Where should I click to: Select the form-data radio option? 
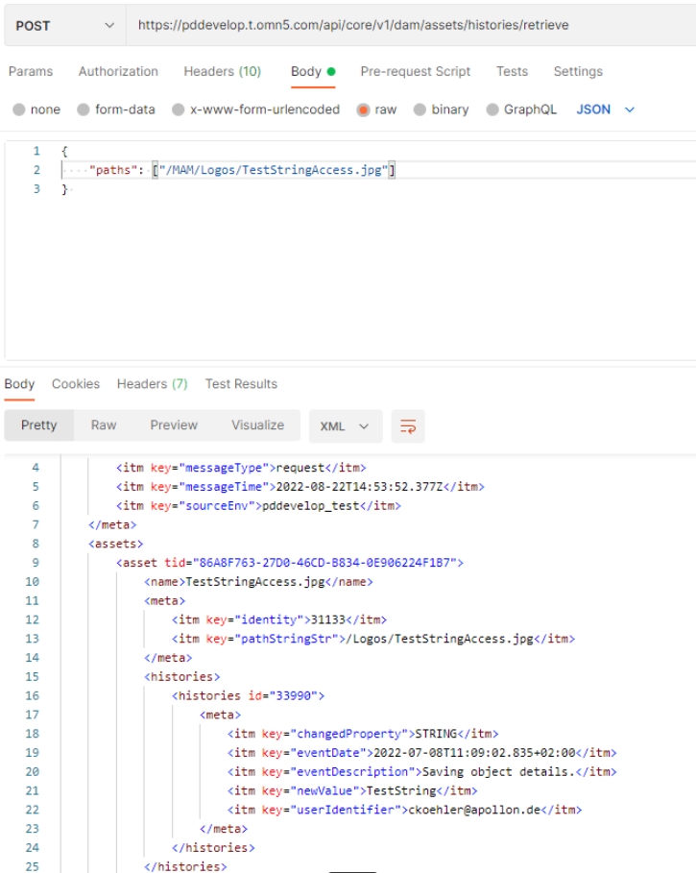click(84, 109)
